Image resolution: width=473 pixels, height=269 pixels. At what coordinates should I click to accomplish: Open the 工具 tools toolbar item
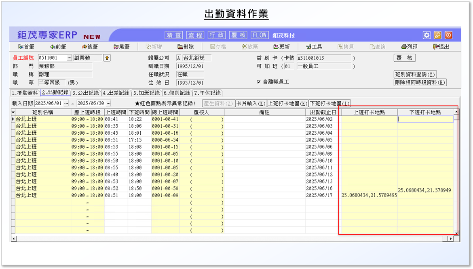[314, 47]
